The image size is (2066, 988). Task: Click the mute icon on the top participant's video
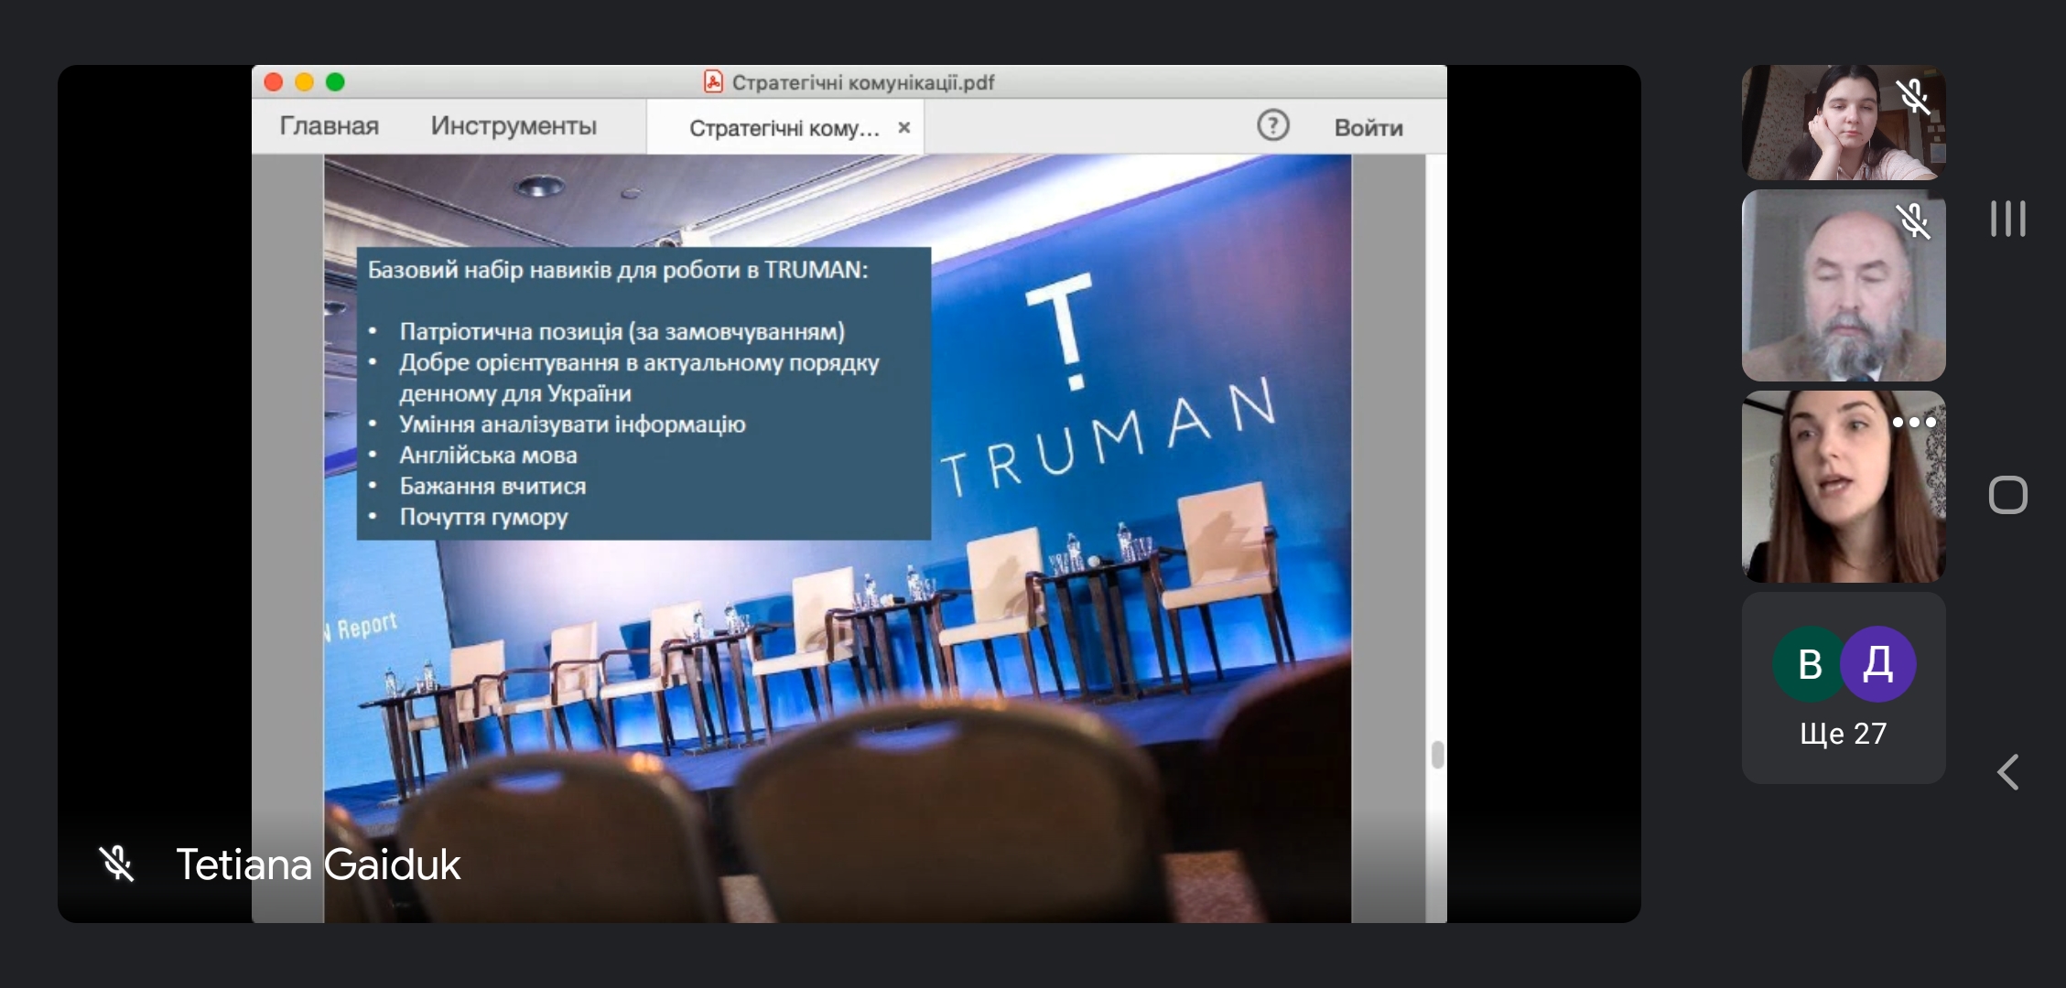coord(1912,96)
